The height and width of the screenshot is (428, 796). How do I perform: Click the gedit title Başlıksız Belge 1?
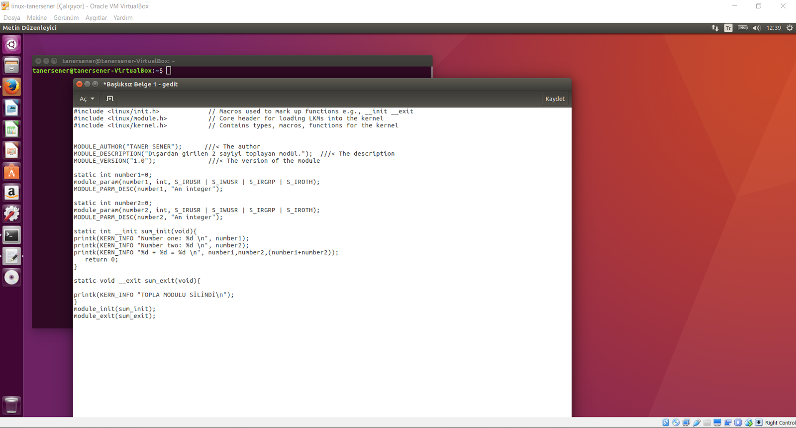[x=140, y=84]
